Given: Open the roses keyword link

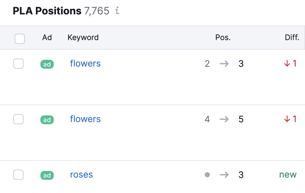Looking at the screenshot, I should click(82, 175).
